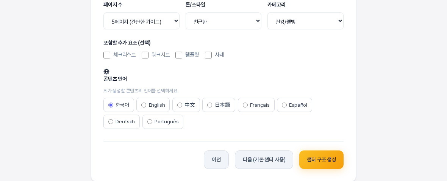Check the 워크시트 checkbox
The image size is (447, 181).
point(145,55)
